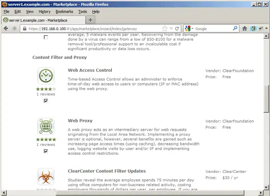The width and height of the screenshot is (270, 196).
Task: Go forward with the forward arrow
Action: point(14,28)
